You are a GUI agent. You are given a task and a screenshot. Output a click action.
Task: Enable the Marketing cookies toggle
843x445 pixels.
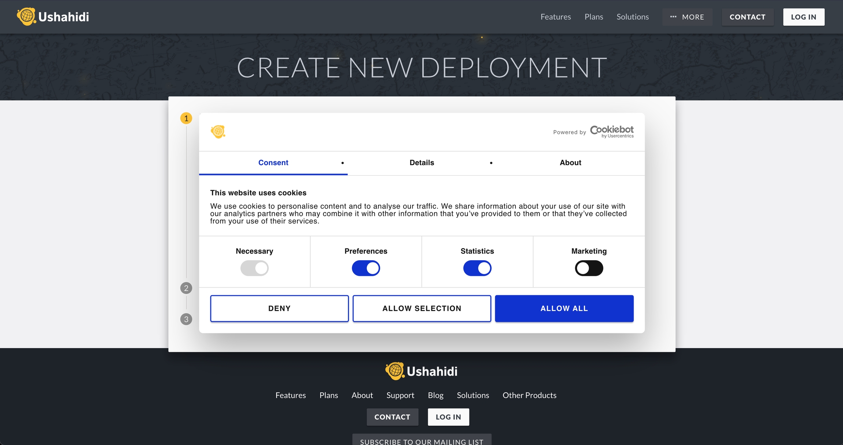pos(589,268)
